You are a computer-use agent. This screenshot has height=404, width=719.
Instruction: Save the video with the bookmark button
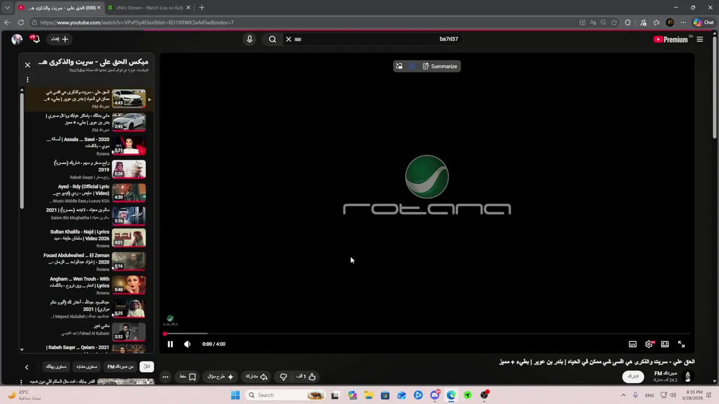[x=188, y=377]
